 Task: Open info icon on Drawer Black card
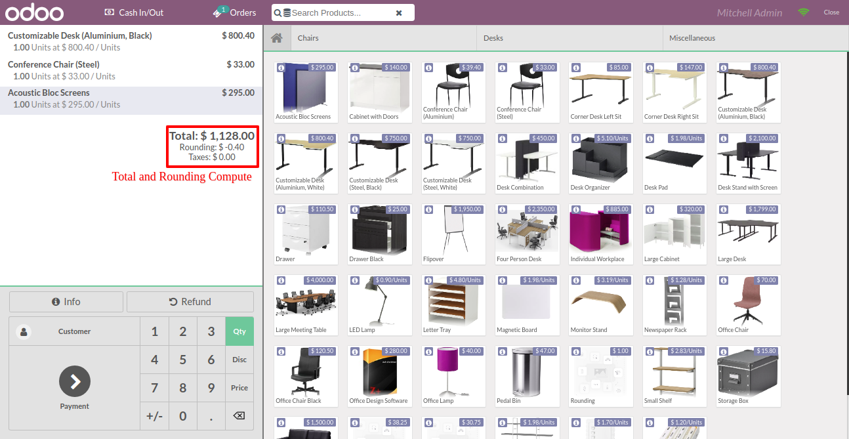[354, 209]
